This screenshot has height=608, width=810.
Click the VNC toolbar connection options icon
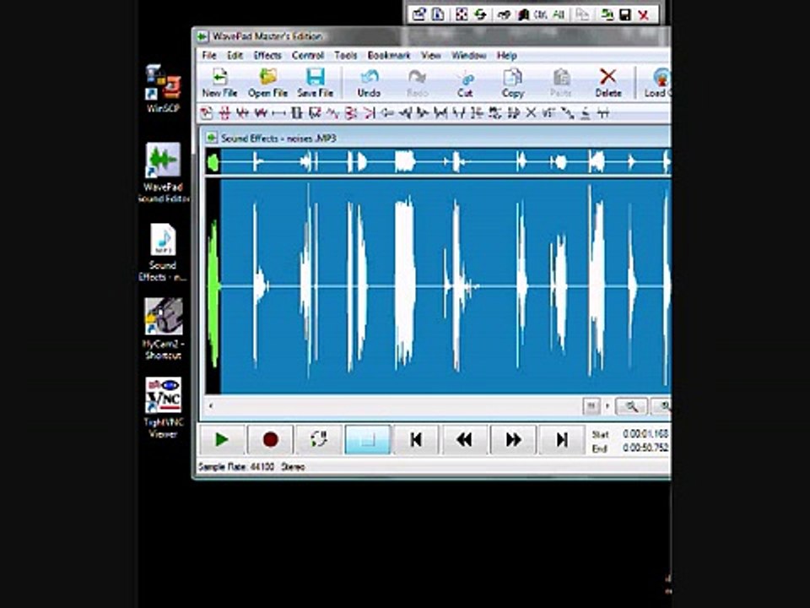click(x=419, y=14)
